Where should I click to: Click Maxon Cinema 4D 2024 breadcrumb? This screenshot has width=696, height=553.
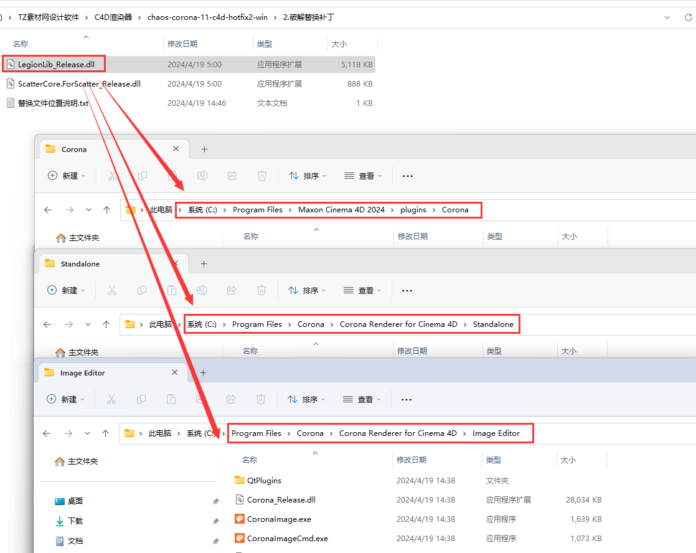pyautogui.click(x=341, y=210)
